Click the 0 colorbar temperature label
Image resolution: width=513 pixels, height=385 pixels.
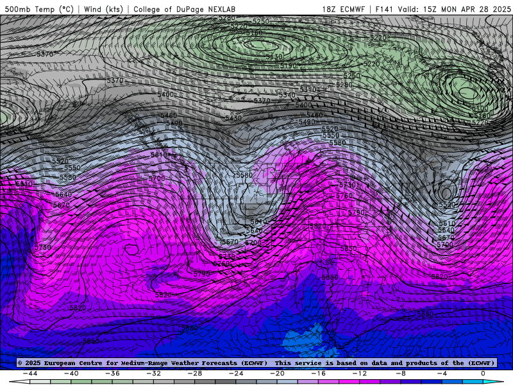click(x=483, y=373)
